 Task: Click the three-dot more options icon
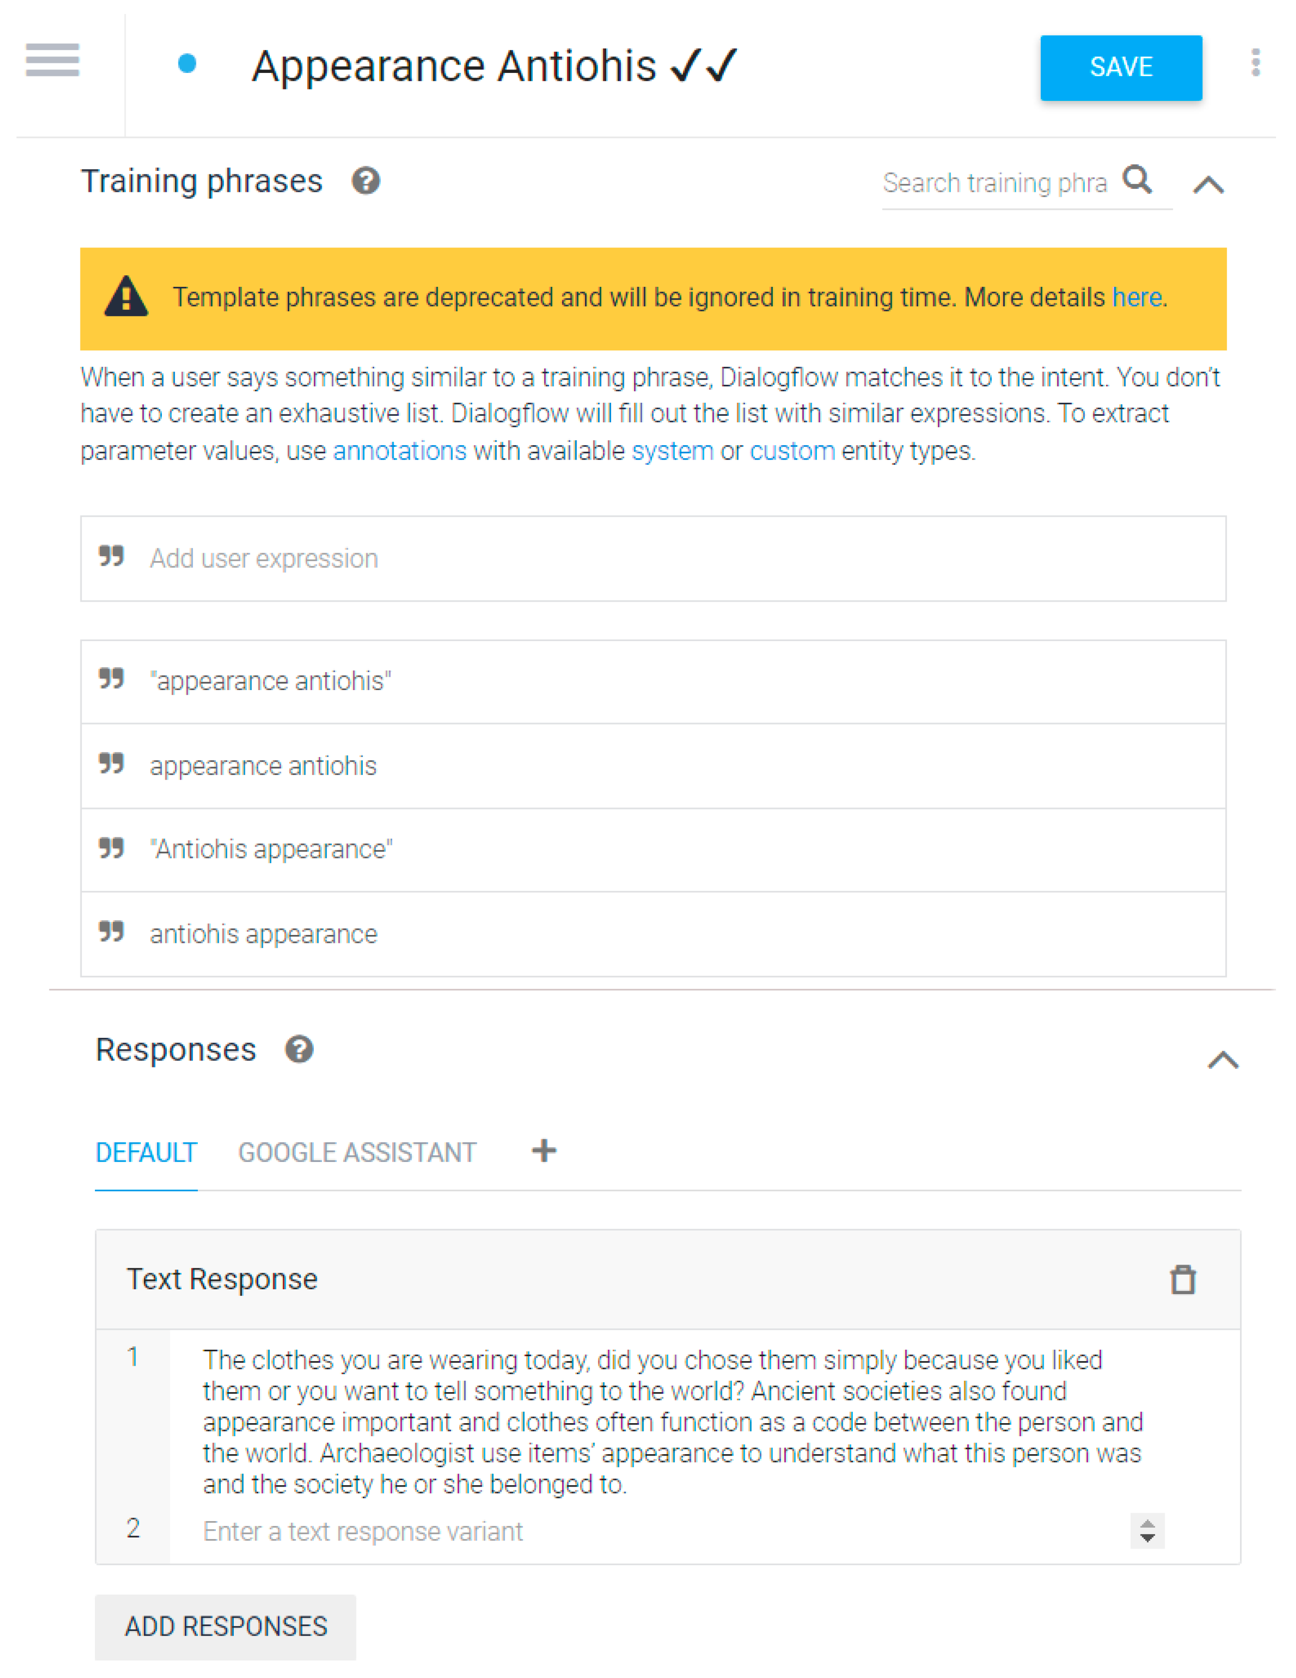pos(1255,63)
